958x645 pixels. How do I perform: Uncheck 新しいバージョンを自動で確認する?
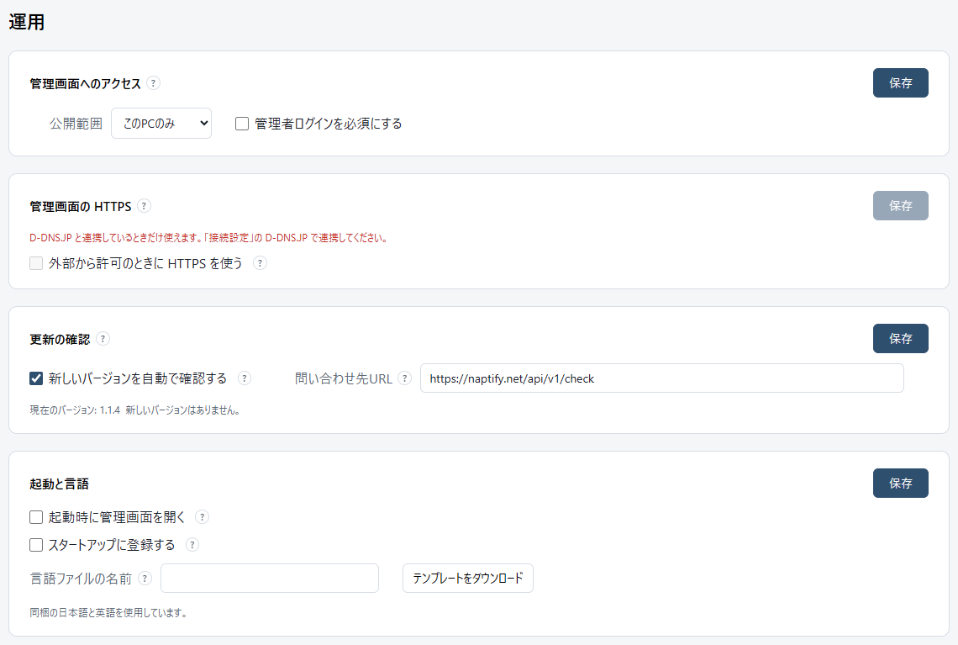click(x=36, y=378)
